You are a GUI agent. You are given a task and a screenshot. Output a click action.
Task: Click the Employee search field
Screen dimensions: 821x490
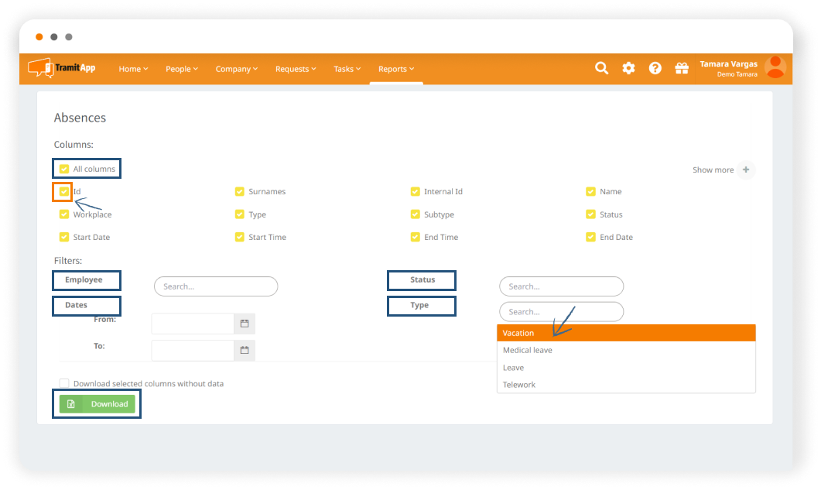coord(216,286)
